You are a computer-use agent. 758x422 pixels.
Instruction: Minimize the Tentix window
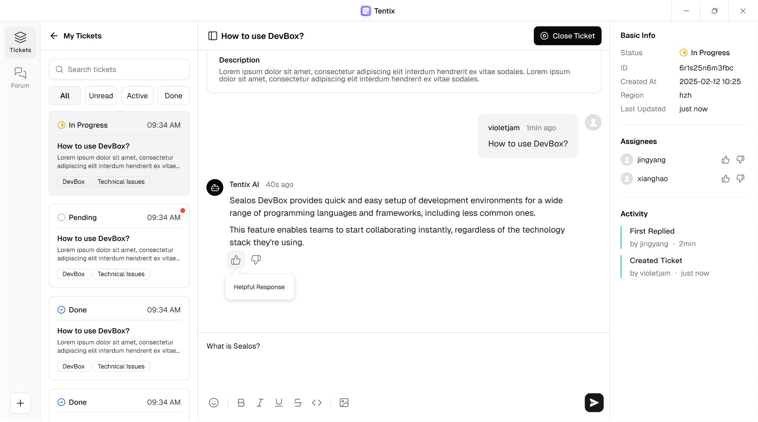pyautogui.click(x=686, y=11)
